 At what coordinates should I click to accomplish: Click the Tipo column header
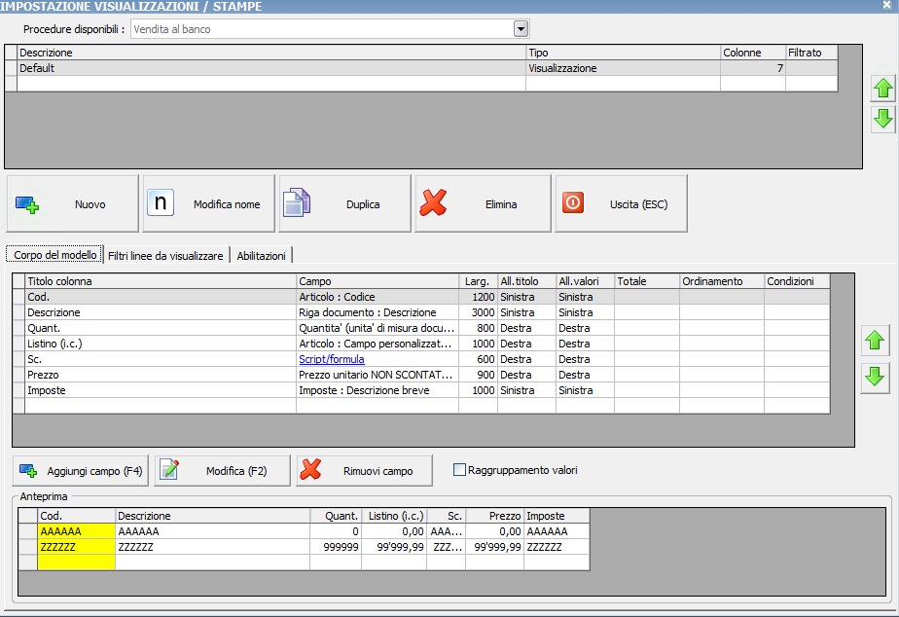(x=624, y=53)
